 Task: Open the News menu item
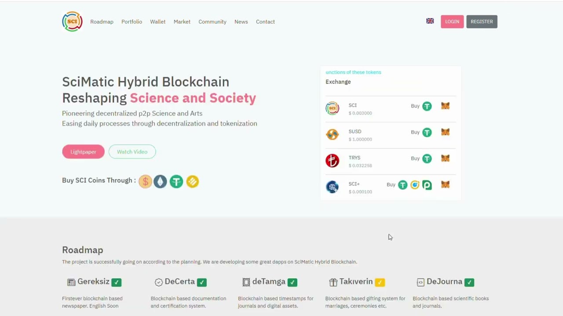tap(241, 22)
